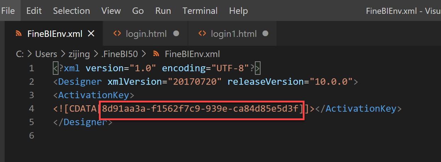This screenshot has width=441, height=162.
Task: Open the Run menu
Action: pos(163,11)
